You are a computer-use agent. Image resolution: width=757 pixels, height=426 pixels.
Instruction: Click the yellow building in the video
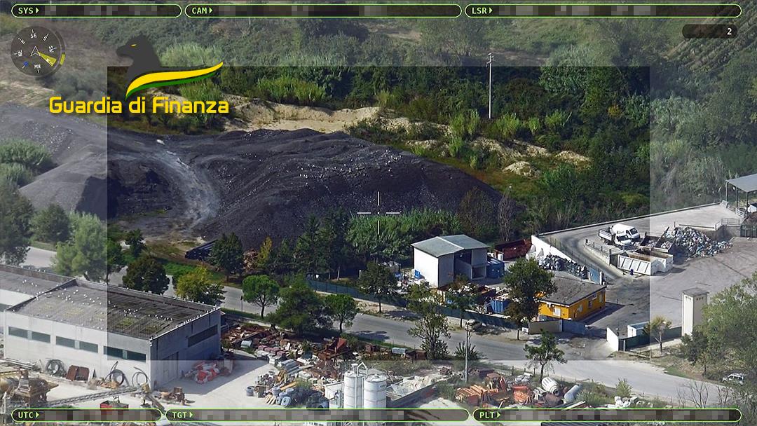tap(571, 303)
